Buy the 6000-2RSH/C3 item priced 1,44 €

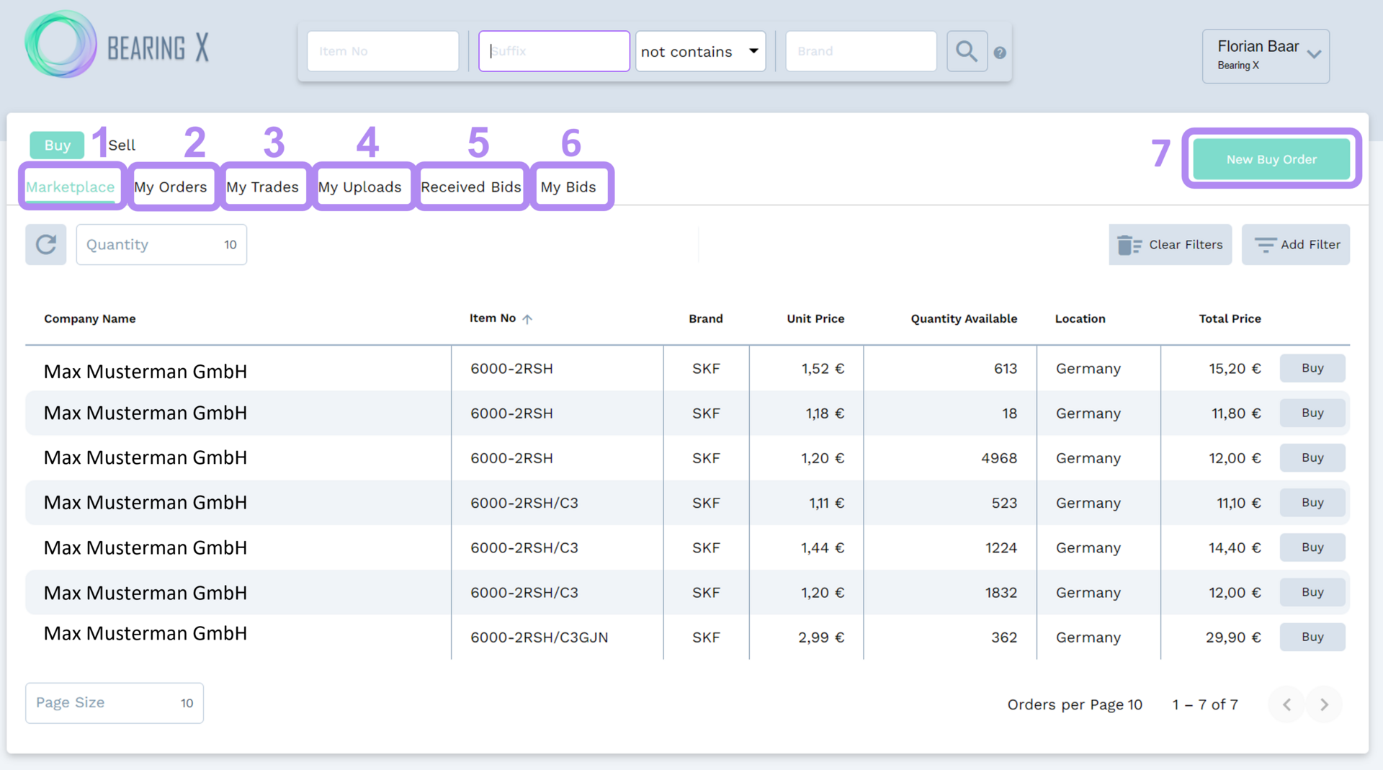click(1312, 547)
